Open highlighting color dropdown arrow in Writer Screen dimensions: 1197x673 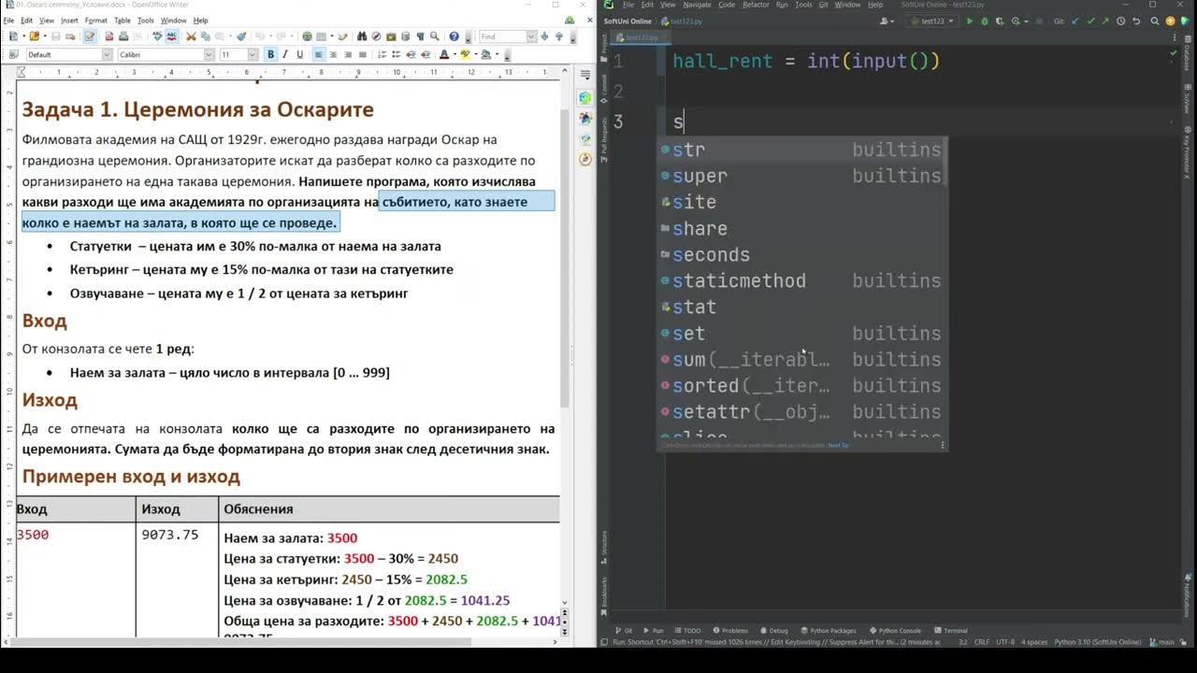click(x=476, y=54)
